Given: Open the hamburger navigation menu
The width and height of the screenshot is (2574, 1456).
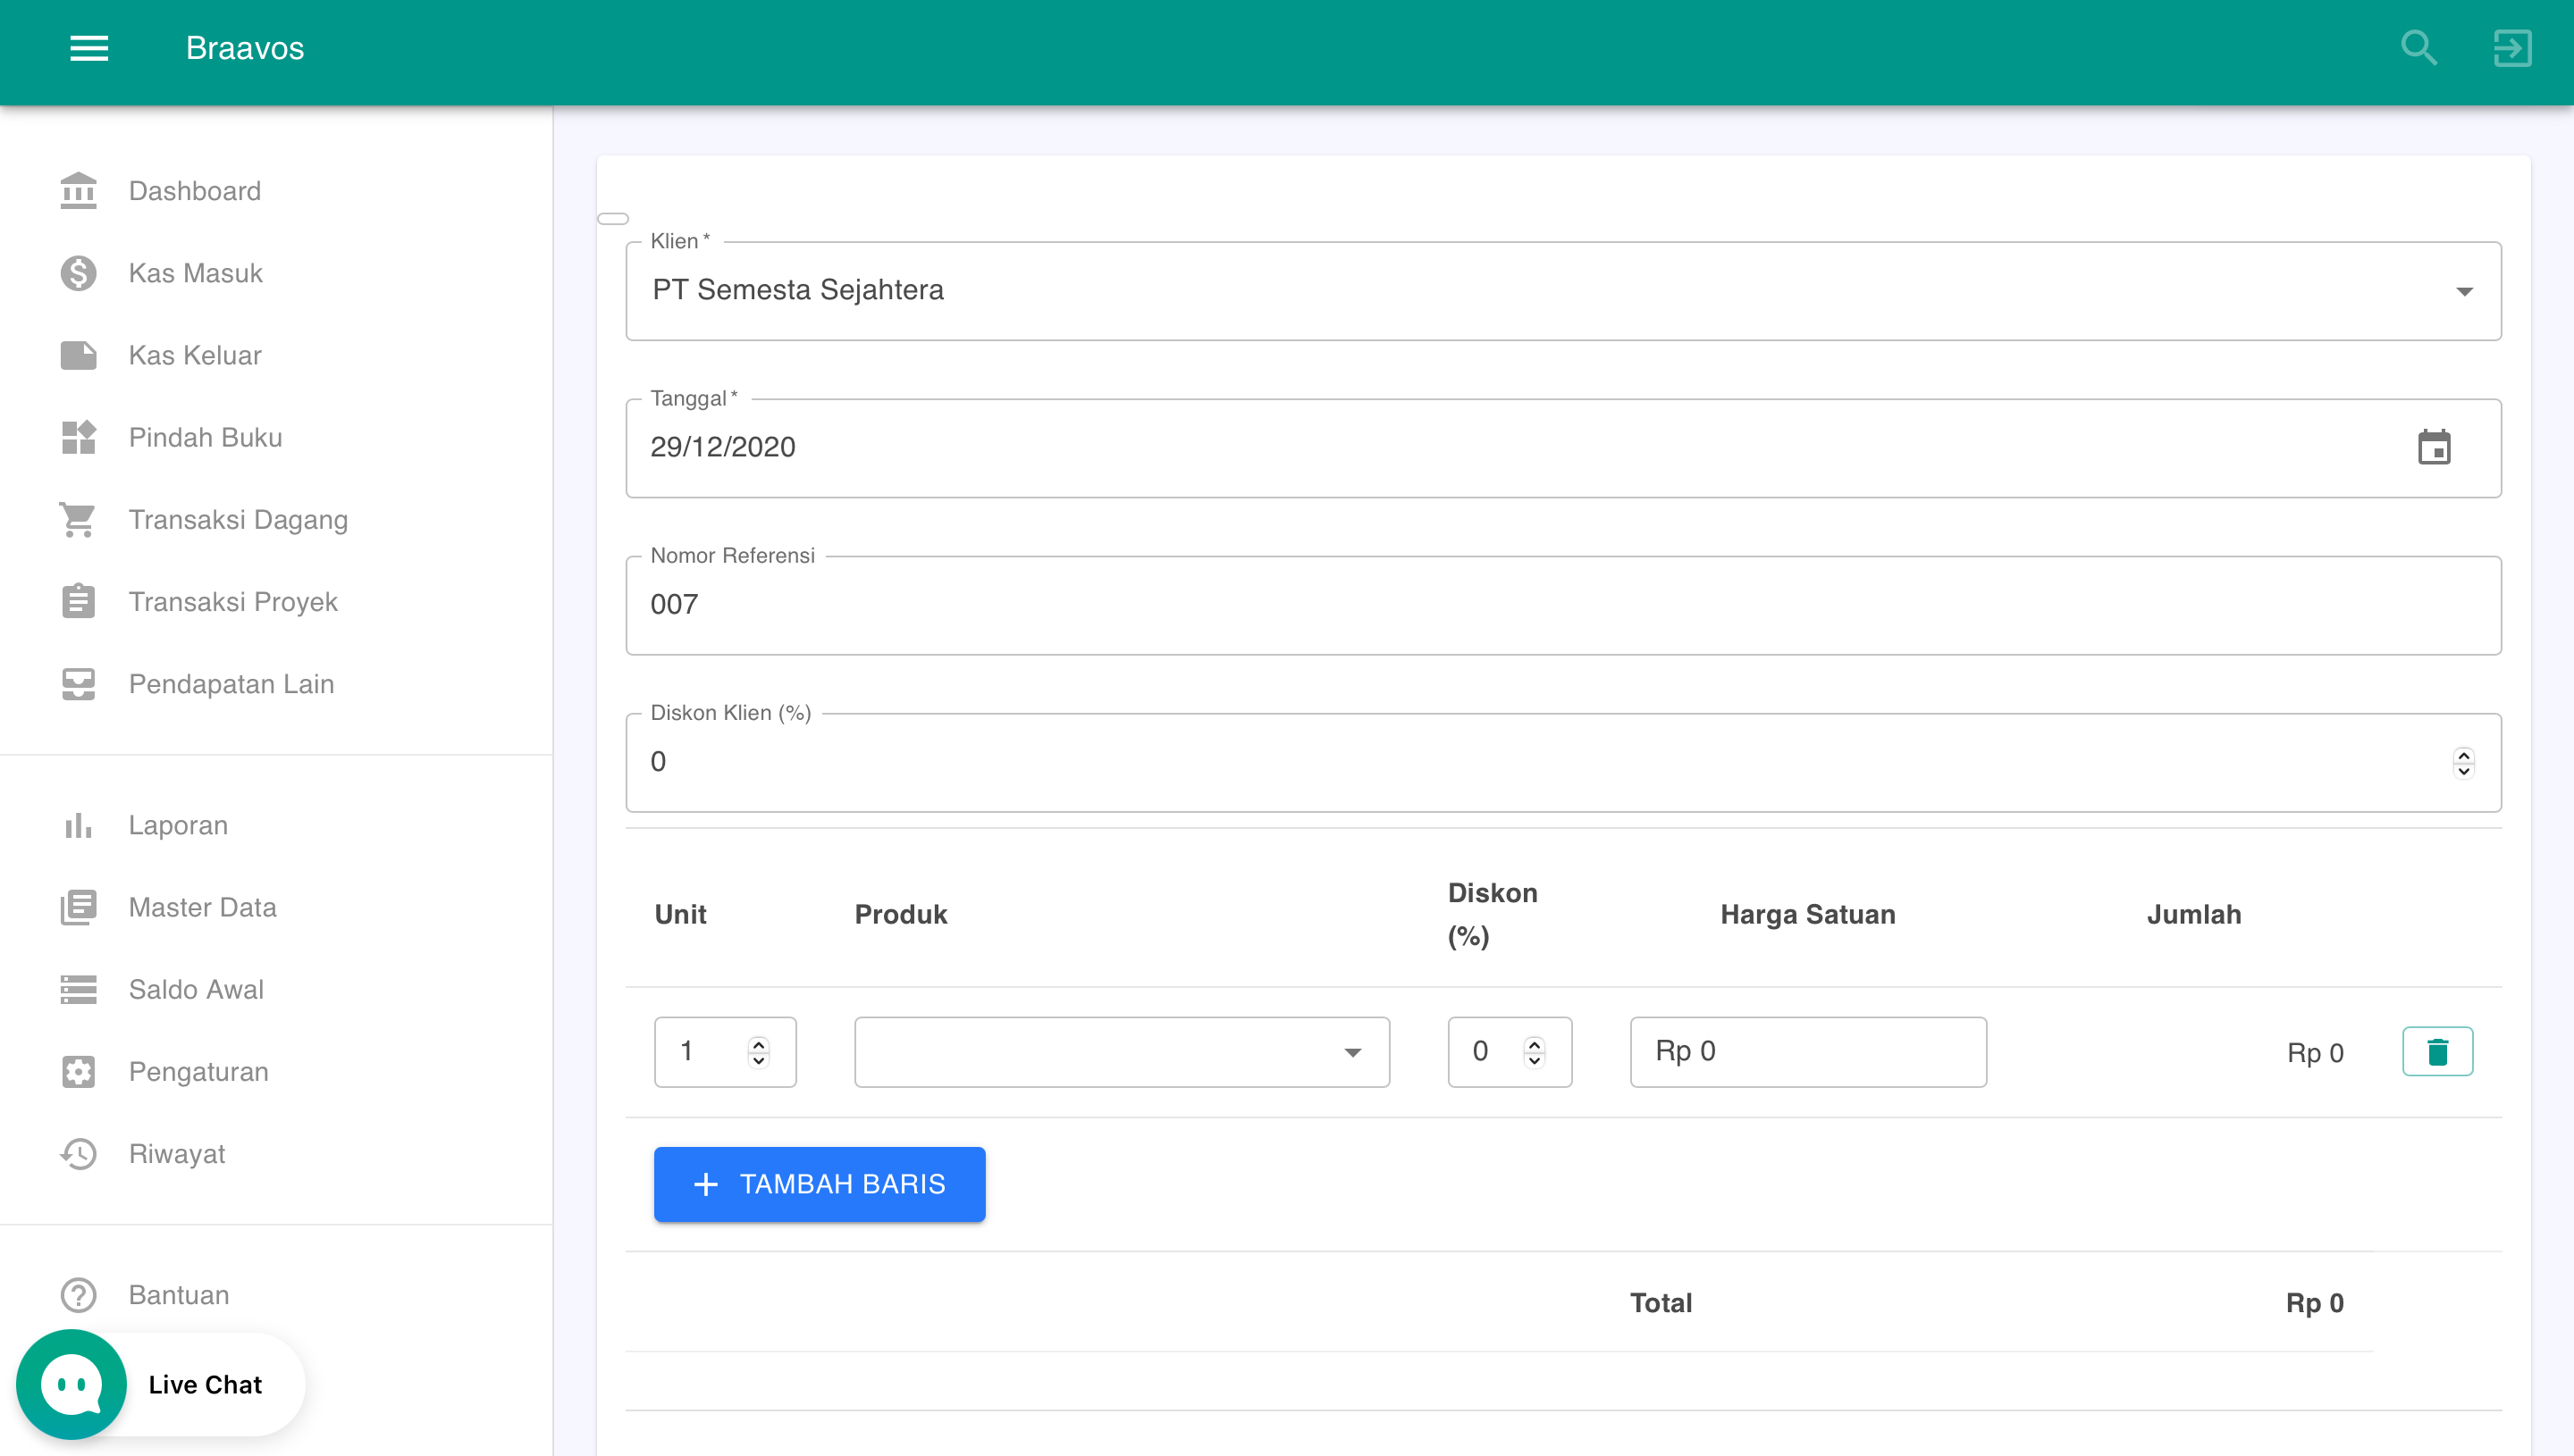Looking at the screenshot, I should coord(89,48).
